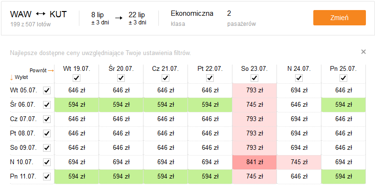This screenshot has width=375, height=190.
Task: Click the orange Zmień button
Action: click(340, 18)
